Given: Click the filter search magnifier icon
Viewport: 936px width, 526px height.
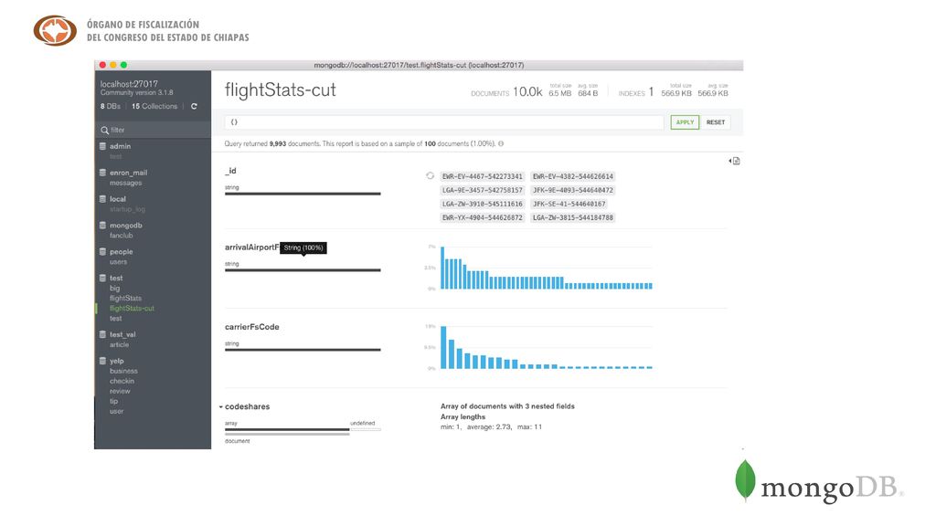Looking at the screenshot, I should click(x=104, y=130).
